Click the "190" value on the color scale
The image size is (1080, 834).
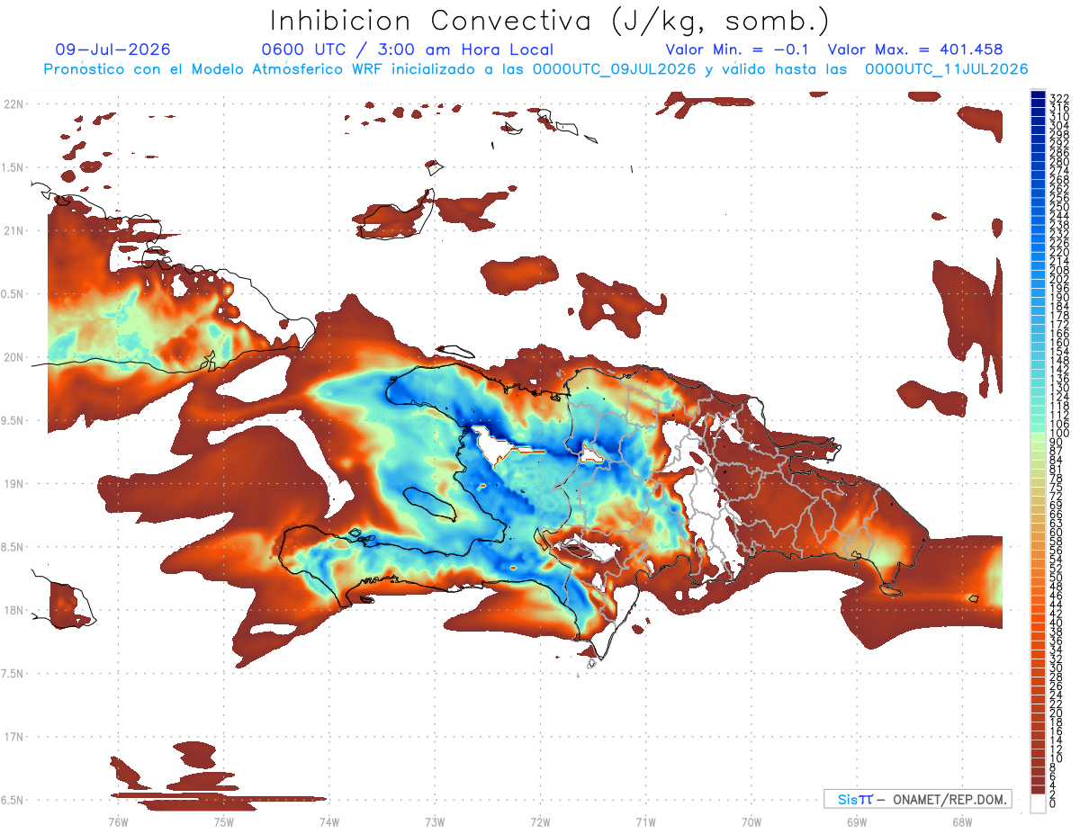pyautogui.click(x=1059, y=298)
